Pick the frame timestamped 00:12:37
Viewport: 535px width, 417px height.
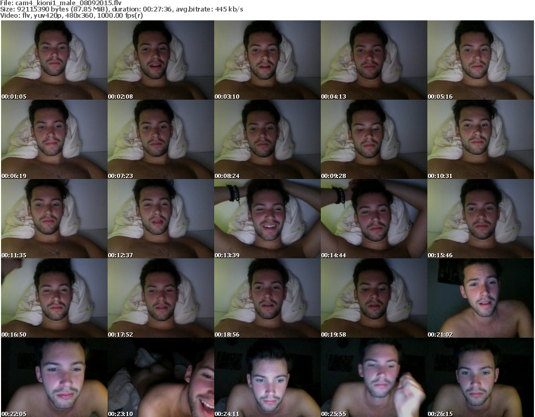pyautogui.click(x=161, y=219)
